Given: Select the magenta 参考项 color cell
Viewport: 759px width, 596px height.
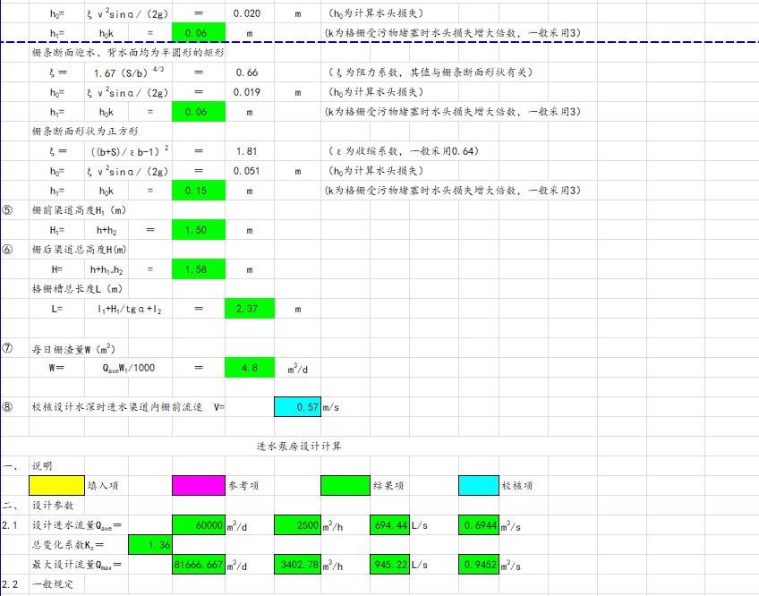Looking at the screenshot, I should click(x=199, y=486).
